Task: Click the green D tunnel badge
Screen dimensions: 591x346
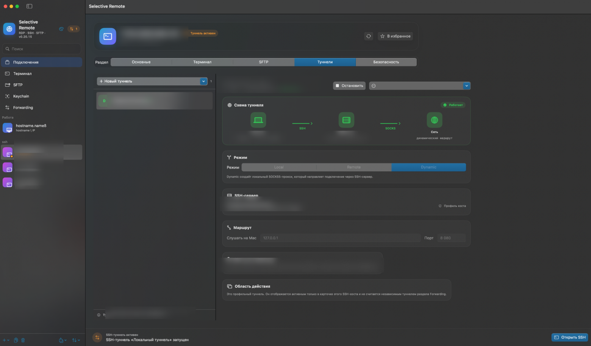Action: coord(104,101)
